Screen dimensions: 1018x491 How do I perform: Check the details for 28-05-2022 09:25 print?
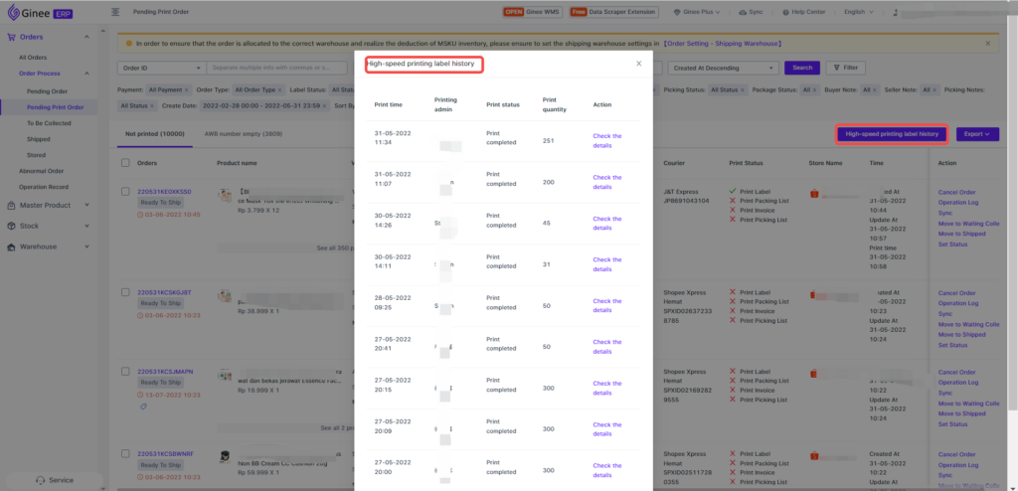tap(607, 305)
